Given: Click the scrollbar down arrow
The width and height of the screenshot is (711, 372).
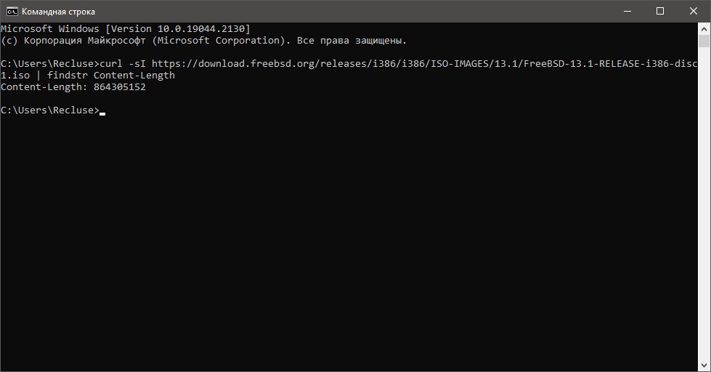Looking at the screenshot, I should (704, 365).
